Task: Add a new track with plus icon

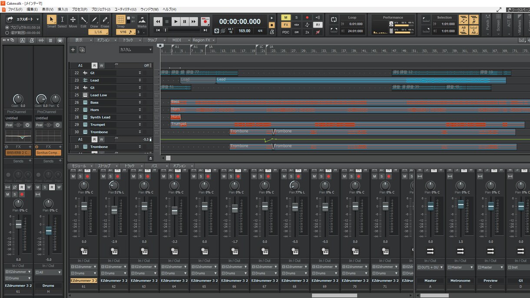Action: pos(73,50)
